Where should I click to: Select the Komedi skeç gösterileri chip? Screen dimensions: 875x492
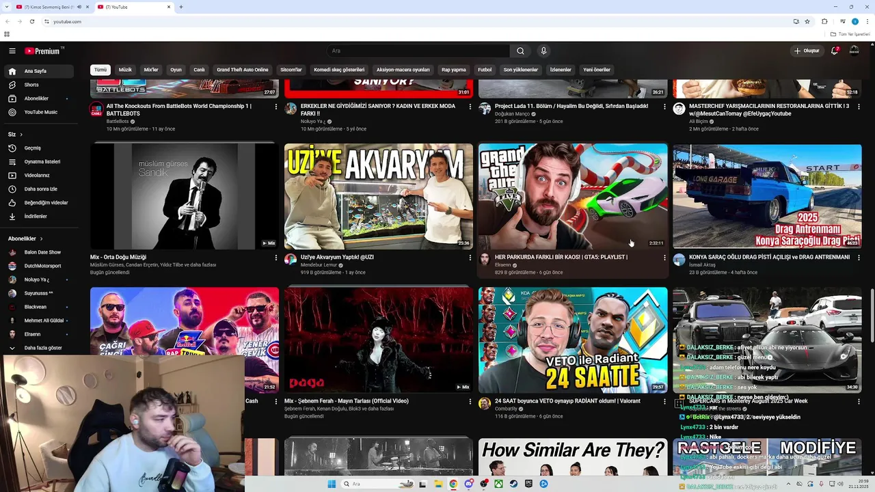coord(339,70)
